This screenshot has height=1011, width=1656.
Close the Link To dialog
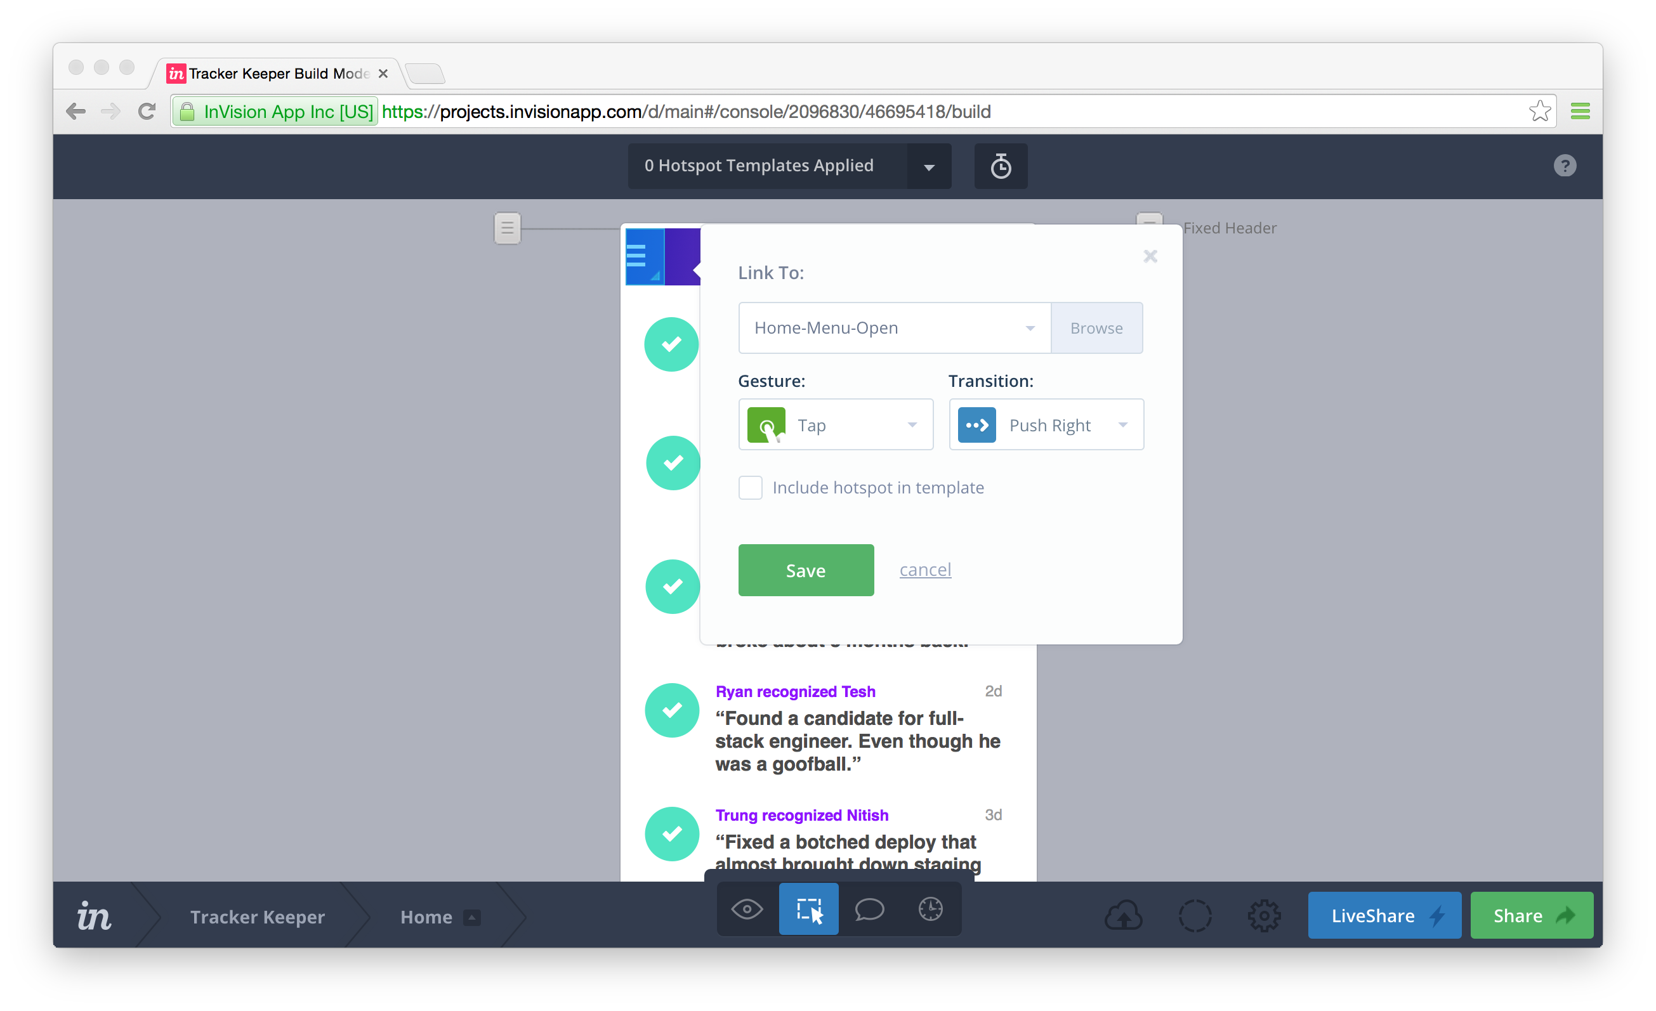pos(1150,256)
